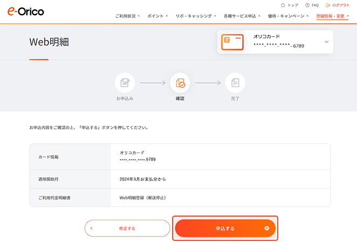Viewport: 357px width, 249px height.
Task: Click the Web明細 page heading
Action: (49, 42)
